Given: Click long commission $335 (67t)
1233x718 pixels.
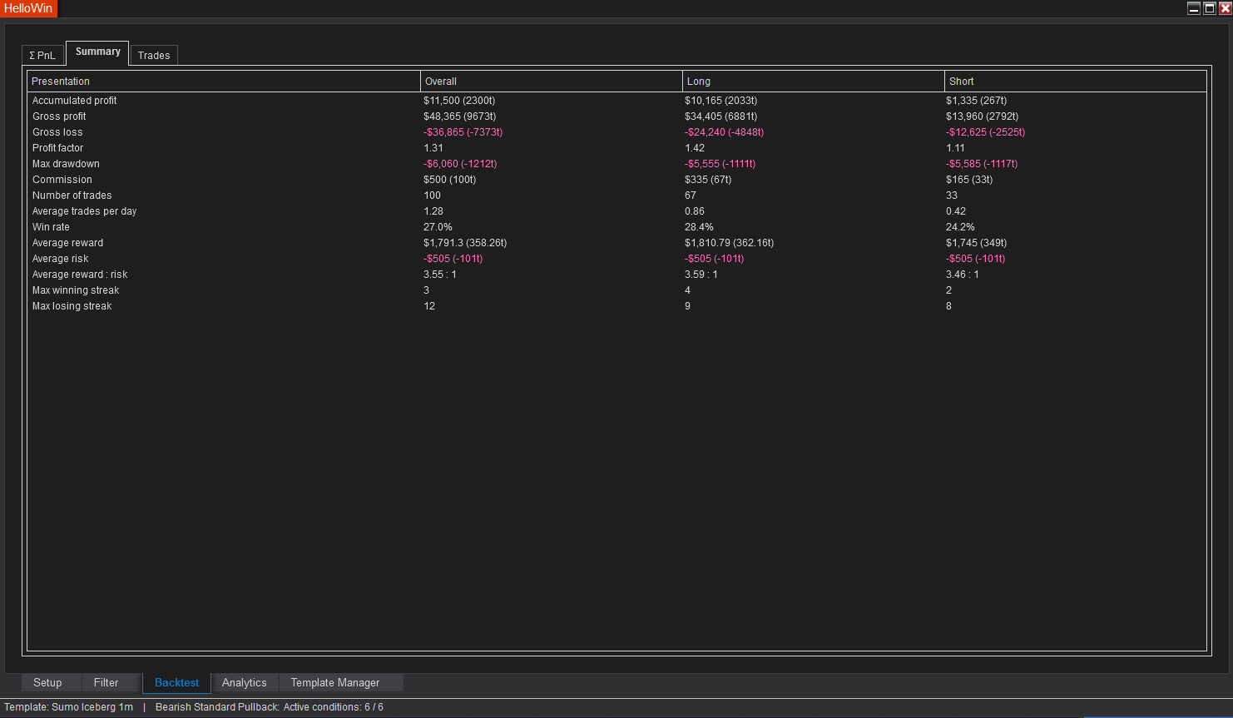Looking at the screenshot, I should (709, 180).
